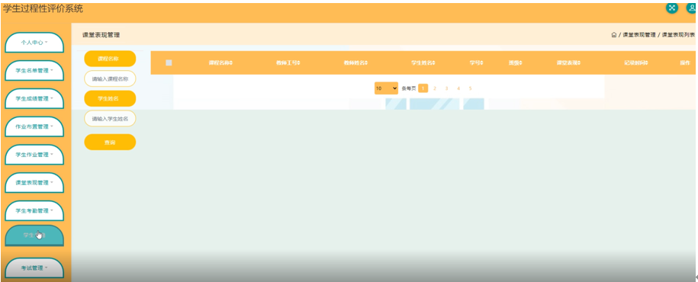Focus the 请输入课程名称 input field
The width and height of the screenshot is (698, 282).
[x=110, y=79]
